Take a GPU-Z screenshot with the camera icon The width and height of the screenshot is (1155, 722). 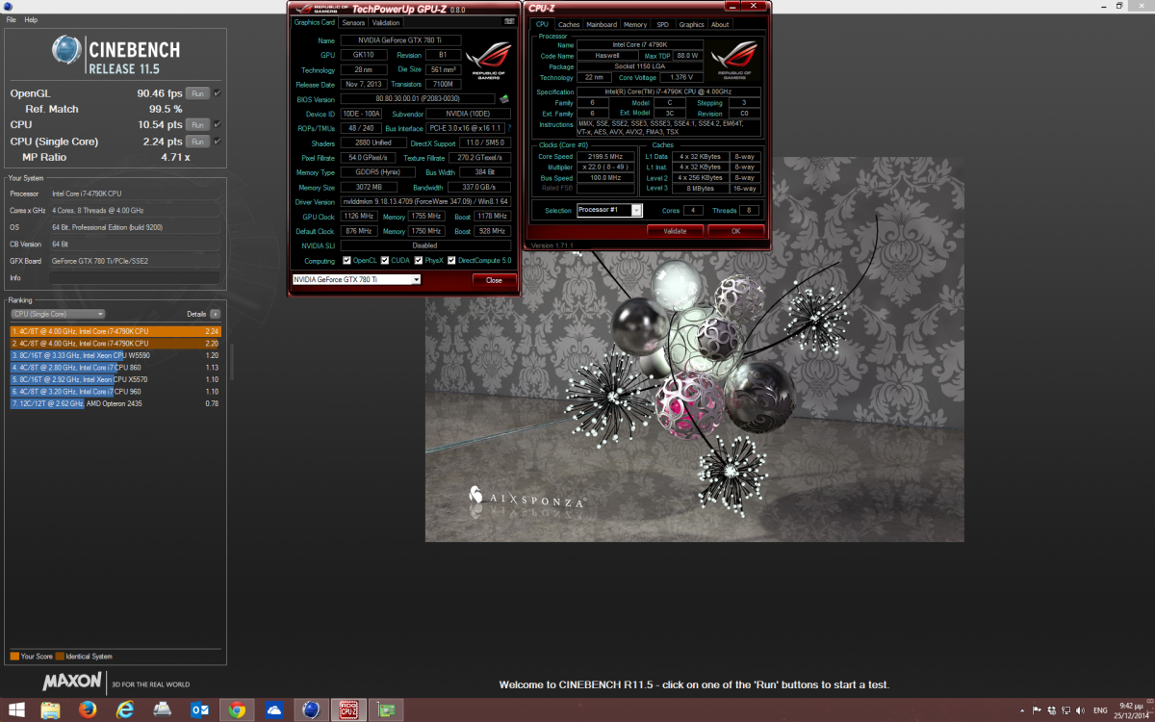509,22
